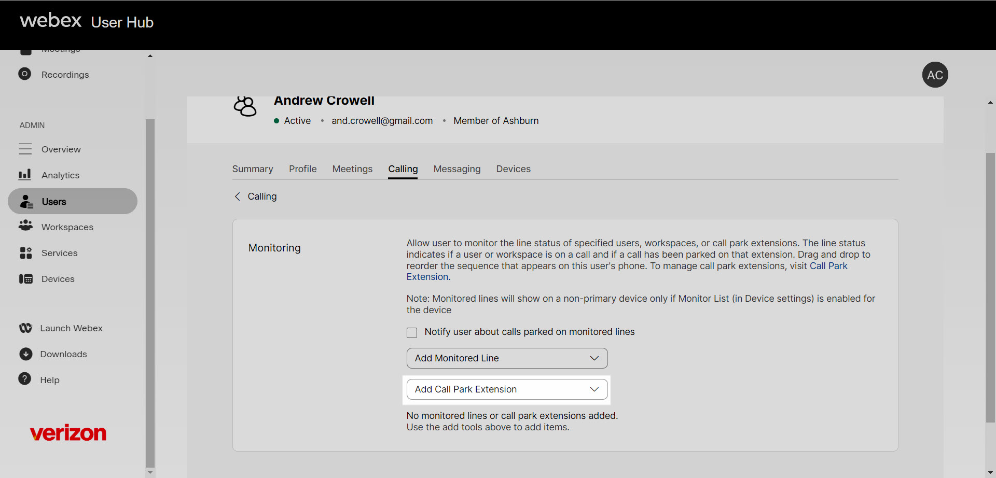Click the sidebar scroll down arrow
Image resolution: width=996 pixels, height=478 pixels.
click(x=150, y=472)
